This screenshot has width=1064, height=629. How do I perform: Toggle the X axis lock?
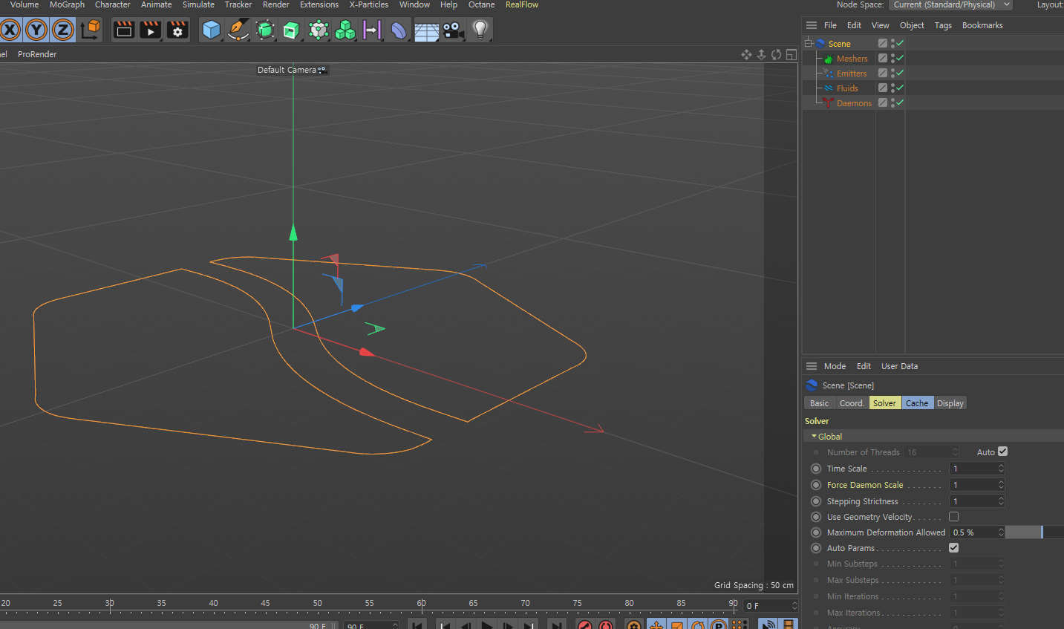10,30
